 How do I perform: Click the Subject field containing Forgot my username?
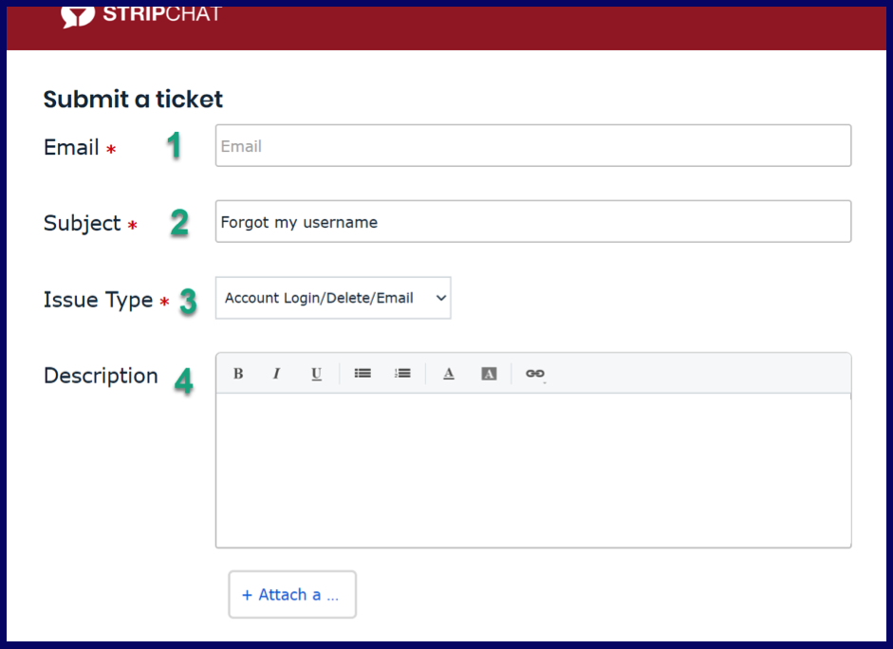[531, 221]
